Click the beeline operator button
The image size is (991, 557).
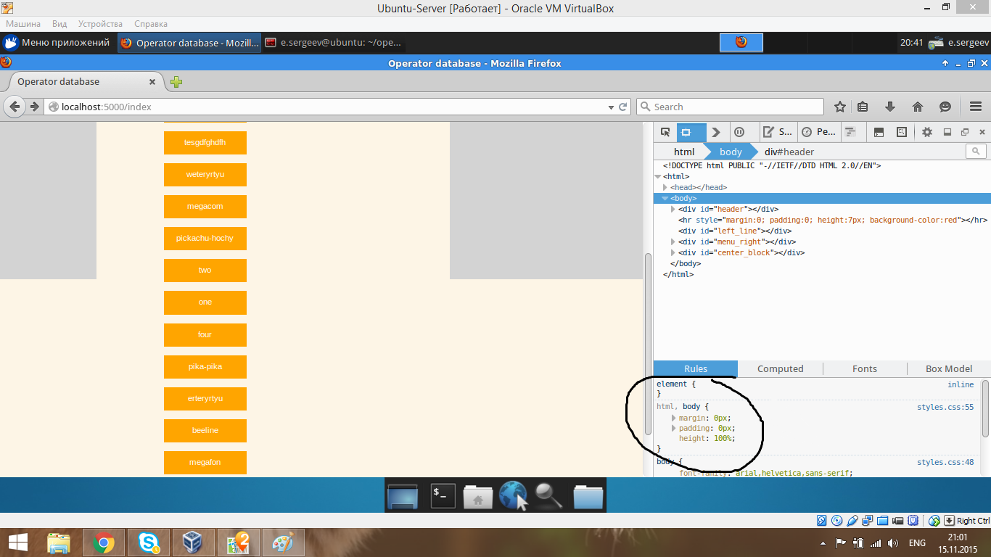205,431
